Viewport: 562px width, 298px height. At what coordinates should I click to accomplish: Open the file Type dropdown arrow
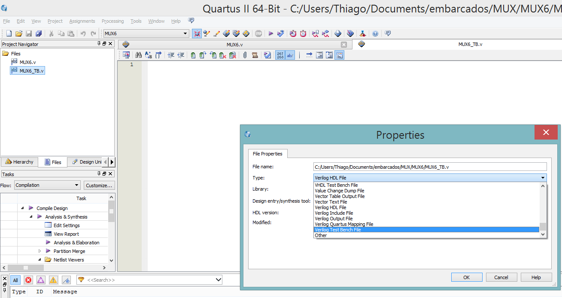click(543, 178)
